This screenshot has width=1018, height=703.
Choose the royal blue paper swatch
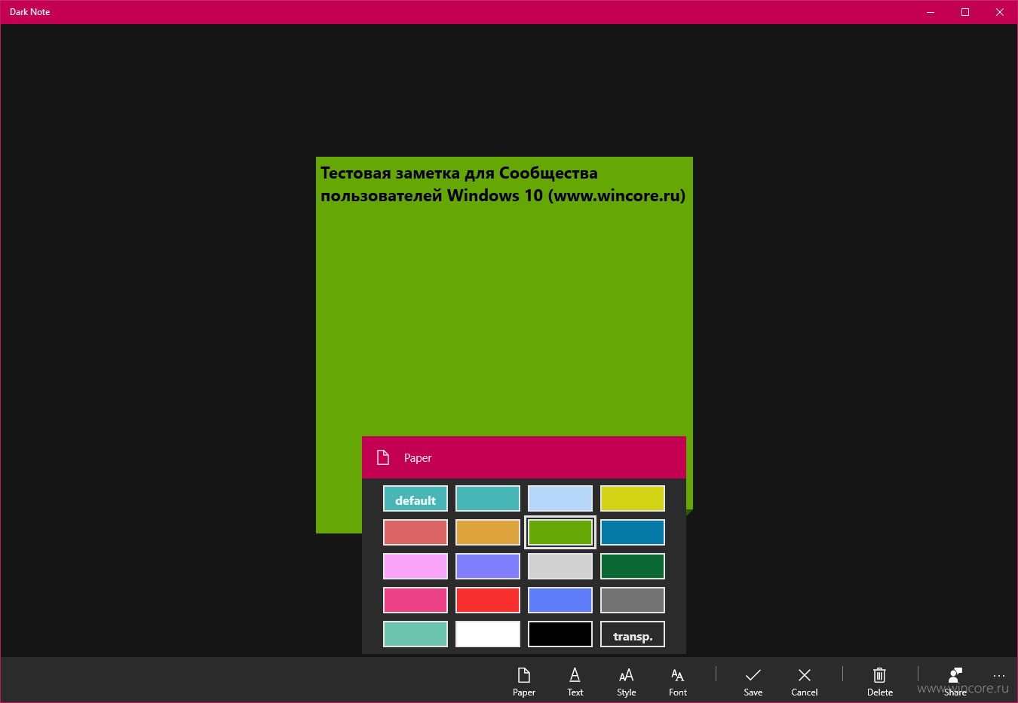tap(560, 601)
